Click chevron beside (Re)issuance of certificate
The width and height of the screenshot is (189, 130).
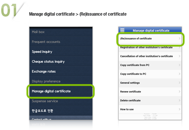click(x=179, y=39)
